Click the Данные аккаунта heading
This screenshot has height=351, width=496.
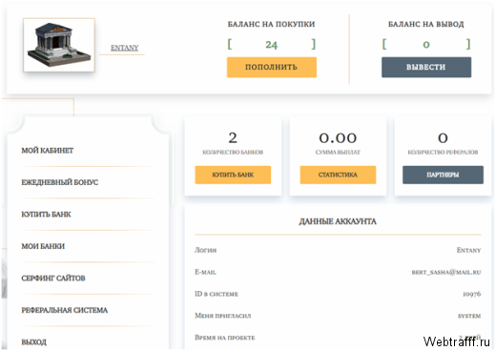coord(338,221)
